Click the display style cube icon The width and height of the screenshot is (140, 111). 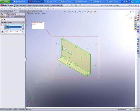pyautogui.click(x=87, y=12)
